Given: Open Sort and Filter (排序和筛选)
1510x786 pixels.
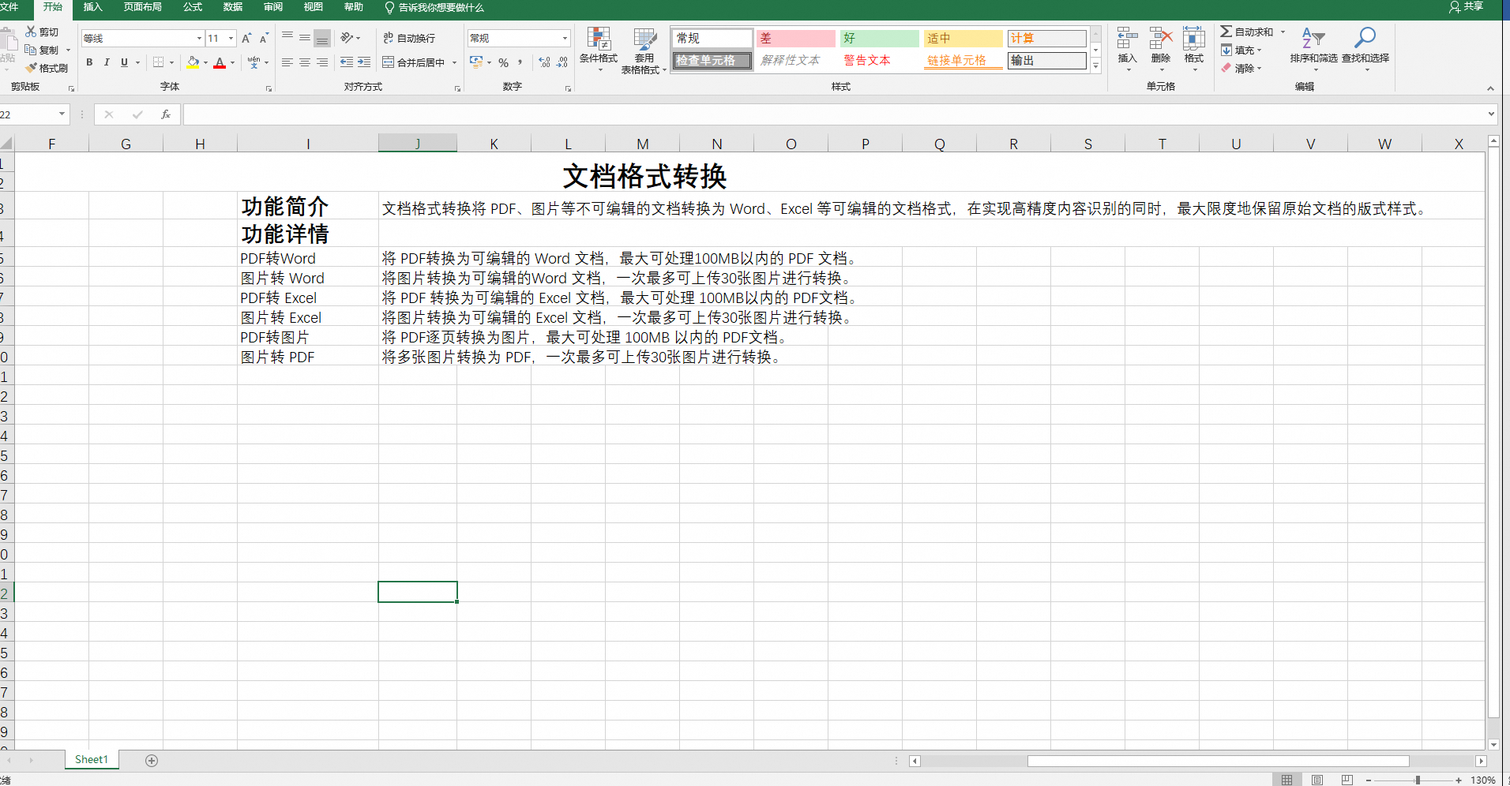Looking at the screenshot, I should pos(1313,50).
